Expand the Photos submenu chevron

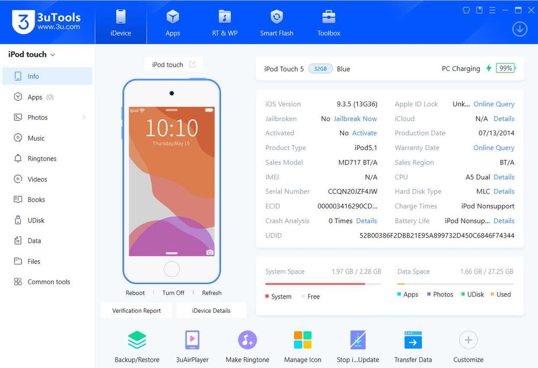click(x=84, y=117)
